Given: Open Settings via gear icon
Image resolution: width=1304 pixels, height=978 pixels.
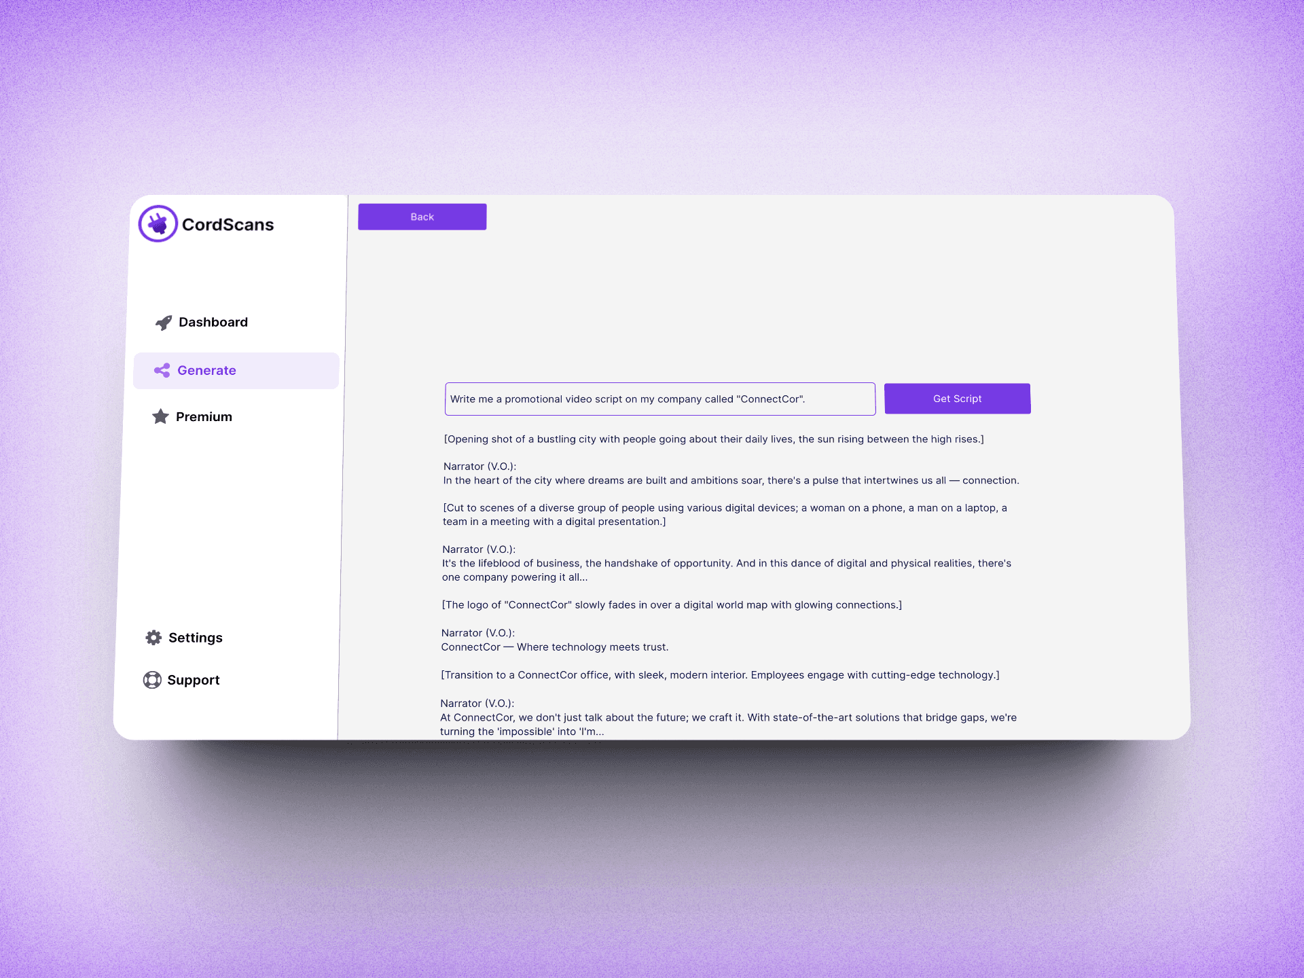Looking at the screenshot, I should (x=154, y=637).
